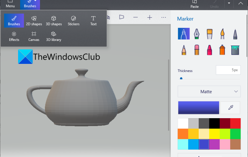Click the Undo button
This screenshot has height=157, width=248.
214,4
